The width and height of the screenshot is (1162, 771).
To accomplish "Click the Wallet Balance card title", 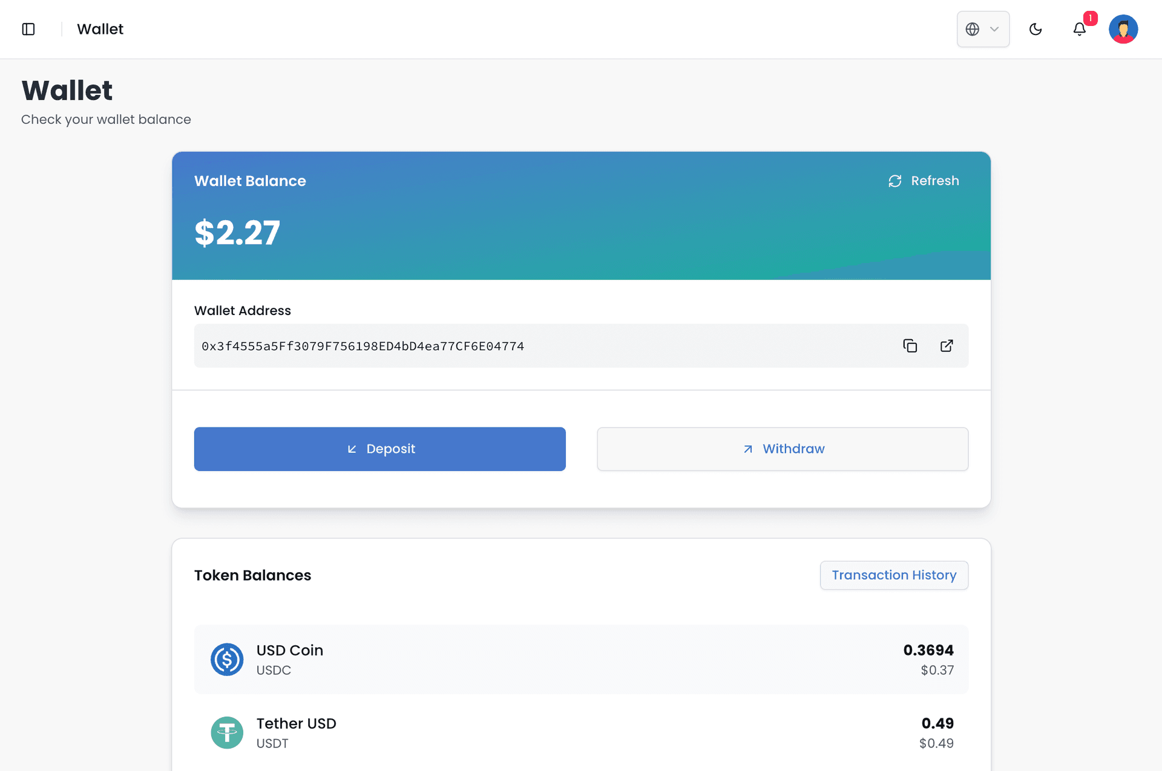I will [250, 181].
